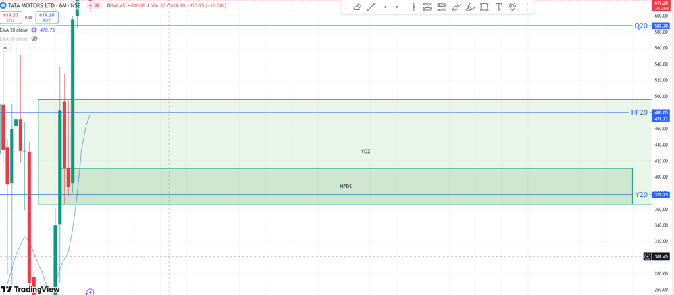
Task: Collapse the indicator legend with chevron
Action: [x=5, y=49]
